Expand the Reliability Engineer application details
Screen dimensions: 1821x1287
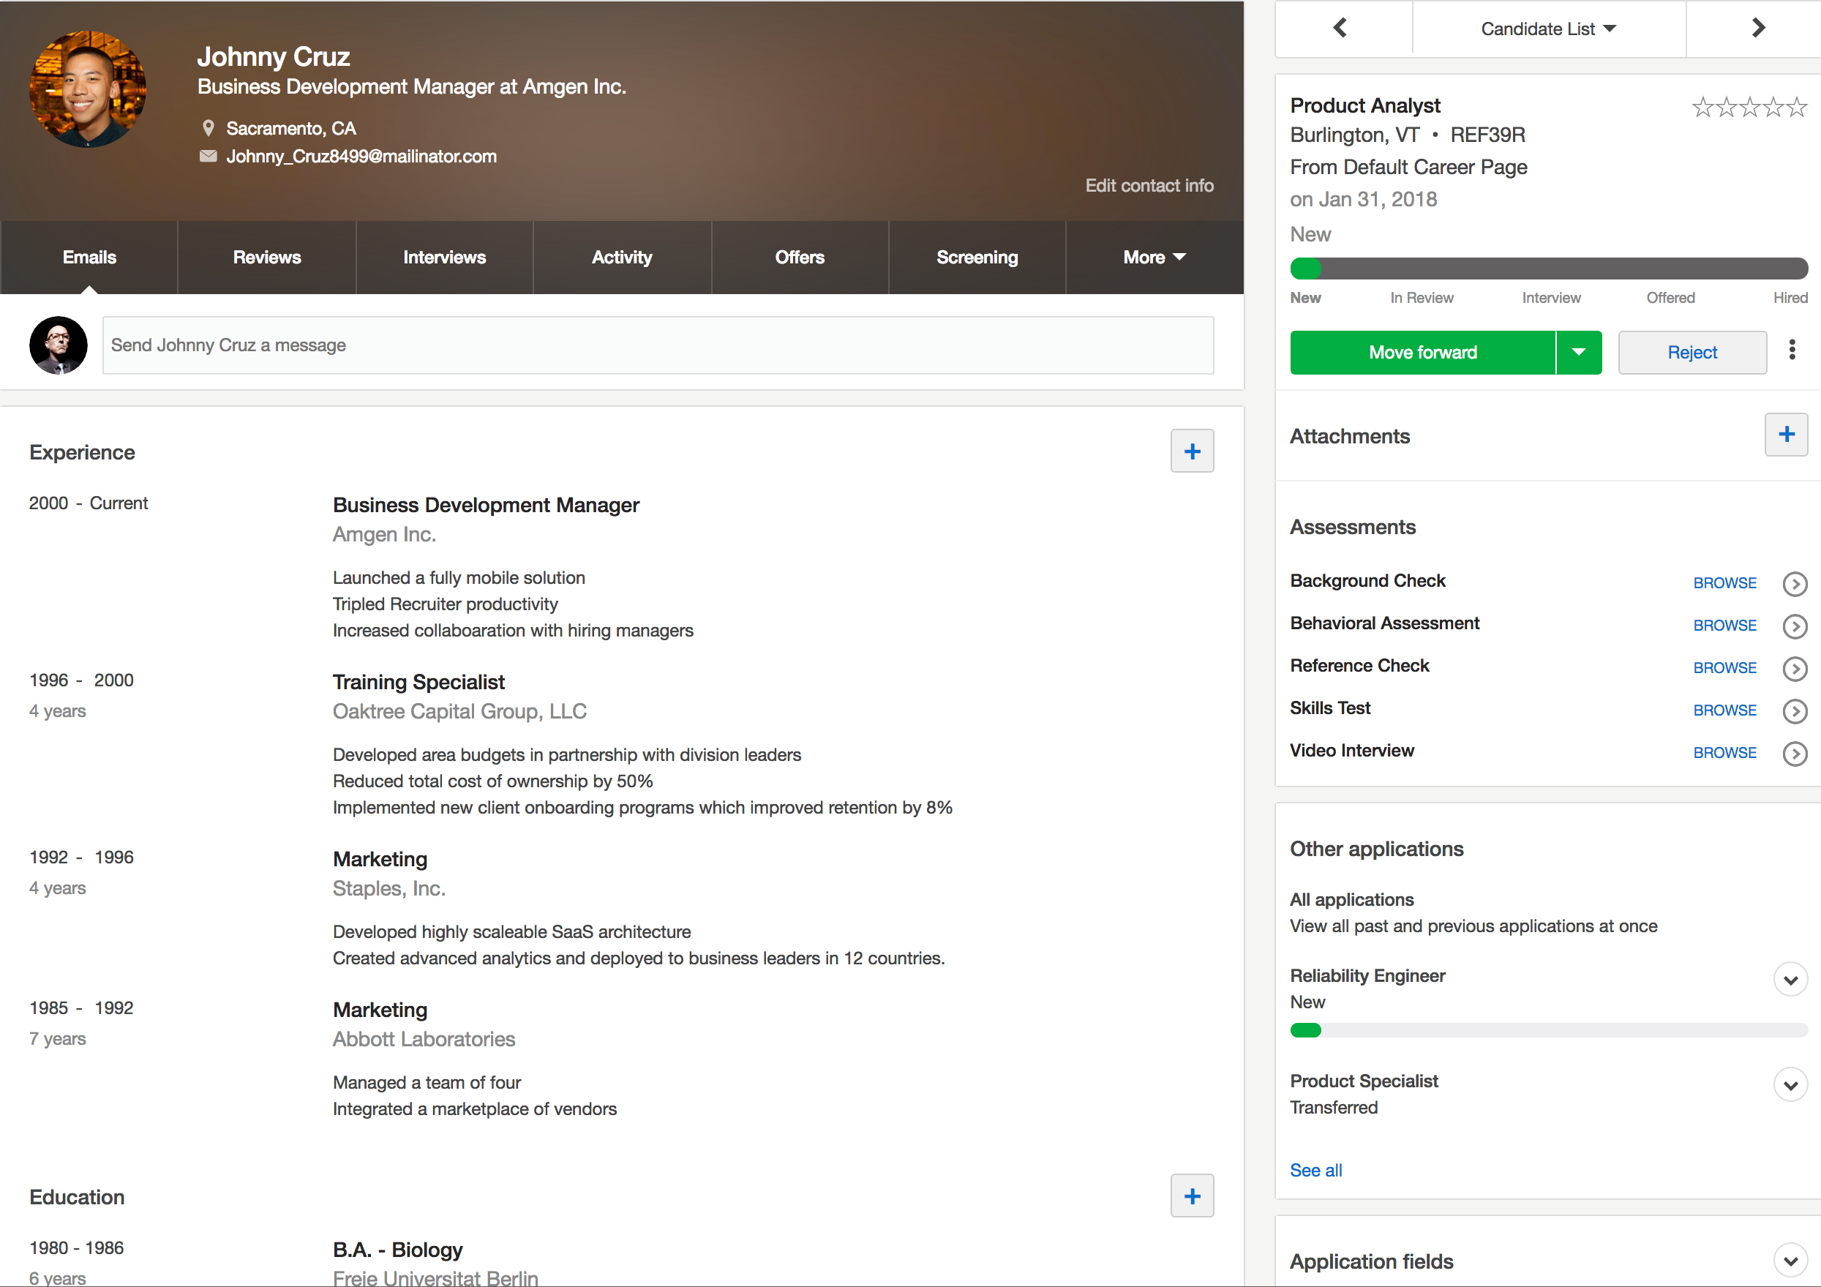point(1790,979)
